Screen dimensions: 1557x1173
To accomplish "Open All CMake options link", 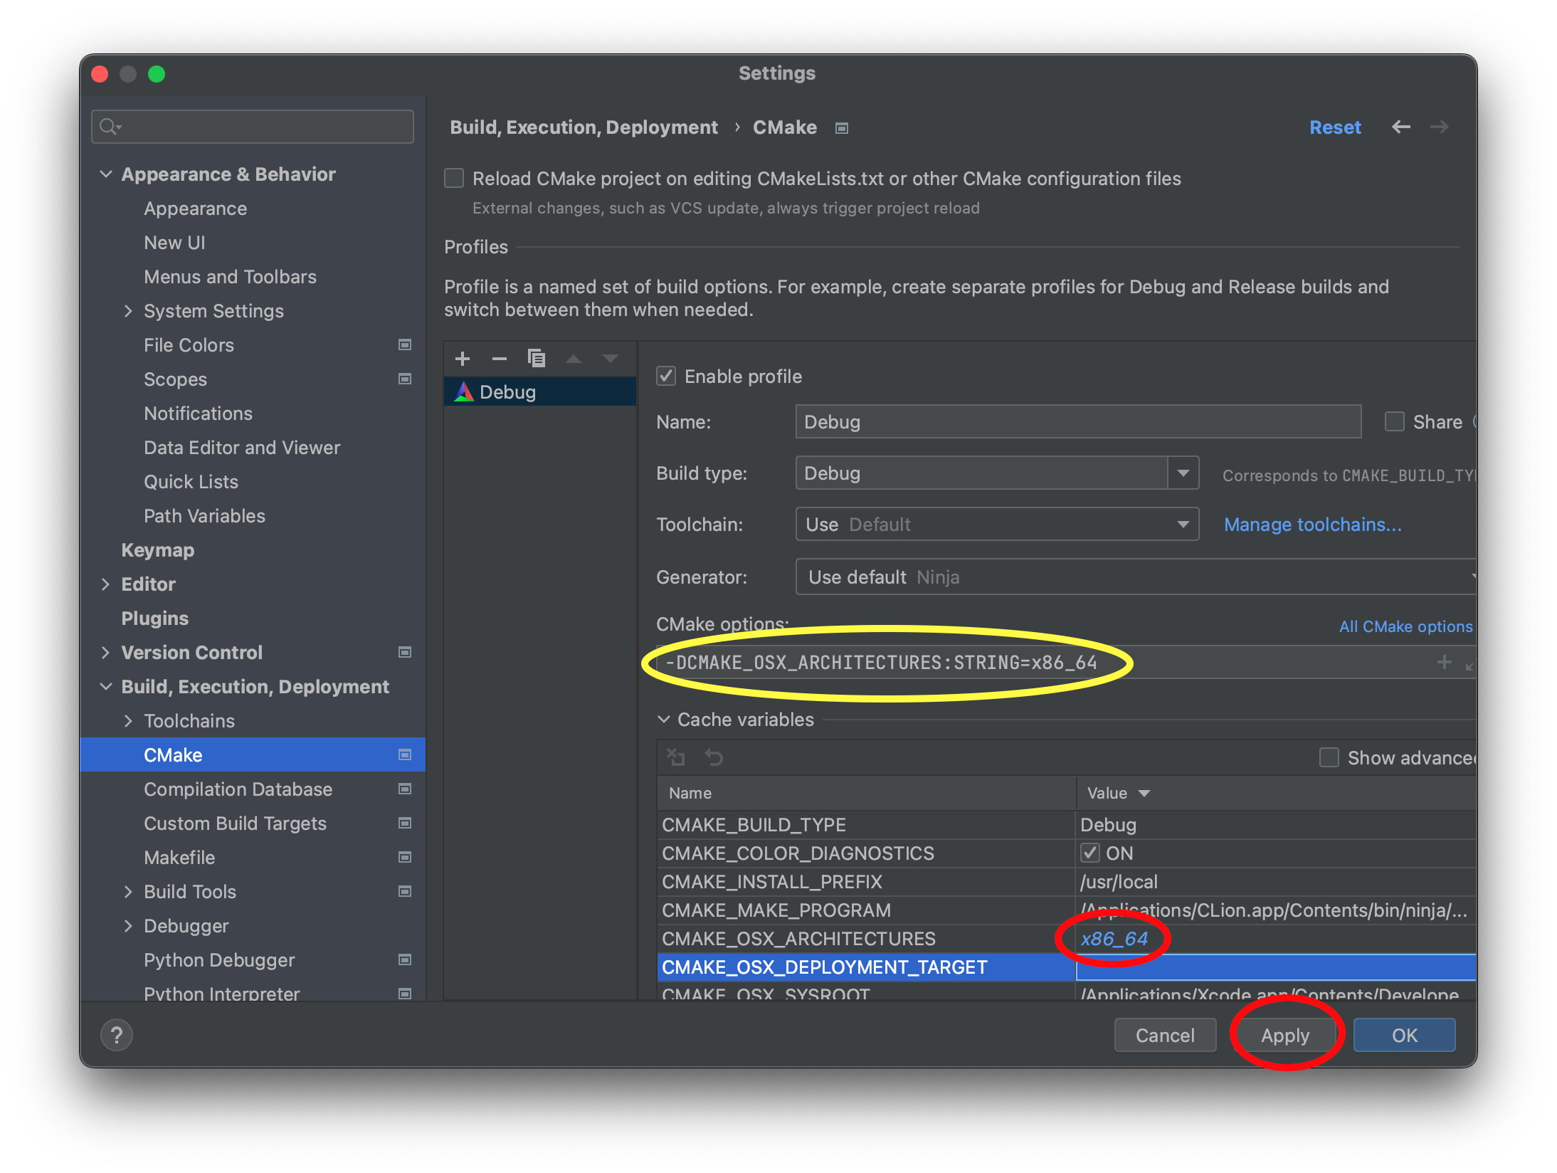I will [1405, 626].
